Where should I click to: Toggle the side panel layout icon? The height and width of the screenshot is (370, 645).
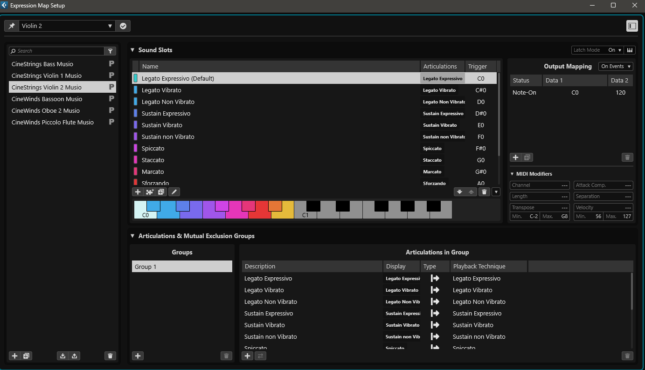pyautogui.click(x=632, y=26)
